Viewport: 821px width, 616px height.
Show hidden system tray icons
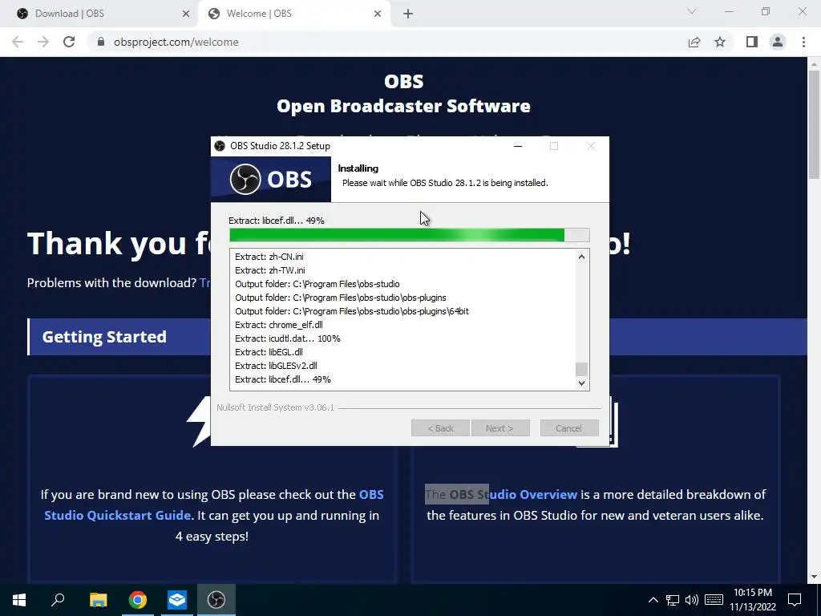653,600
